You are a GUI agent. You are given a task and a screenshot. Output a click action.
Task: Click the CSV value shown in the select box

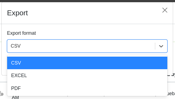click(x=16, y=46)
